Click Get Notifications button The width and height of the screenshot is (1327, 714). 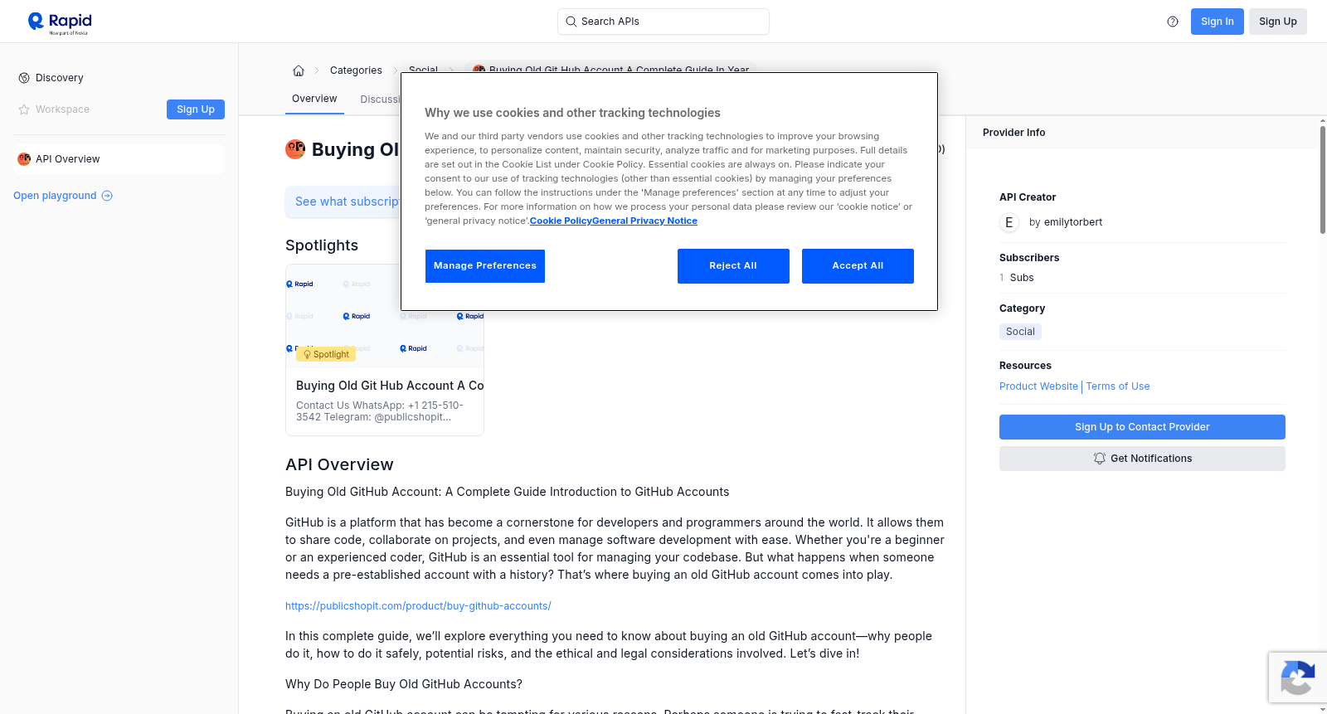[x=1142, y=459]
